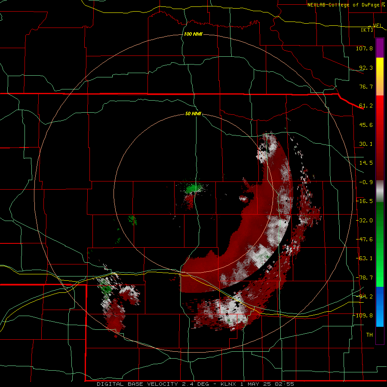Click the VEL legend title
The width and height of the screenshot is (387, 387).
point(377,25)
